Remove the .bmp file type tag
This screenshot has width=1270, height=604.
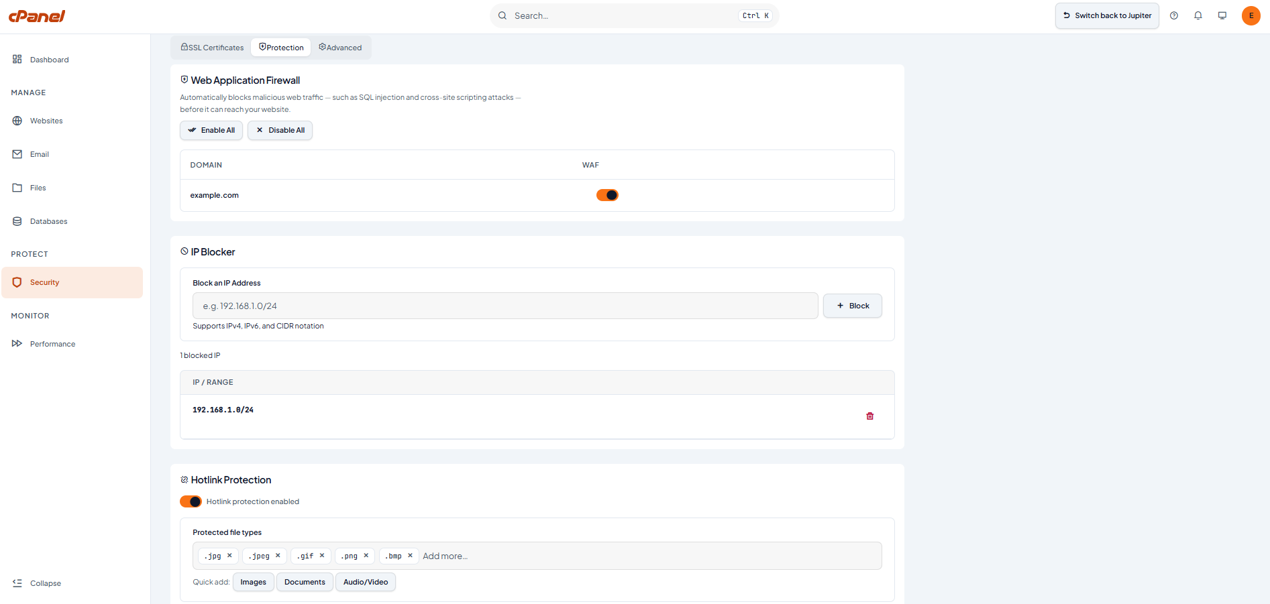click(410, 556)
